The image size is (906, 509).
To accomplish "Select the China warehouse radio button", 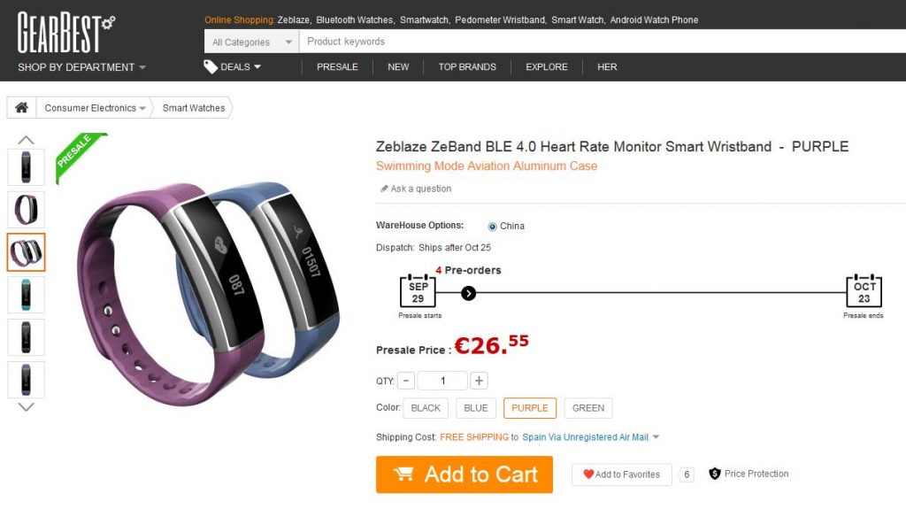I will tap(492, 226).
